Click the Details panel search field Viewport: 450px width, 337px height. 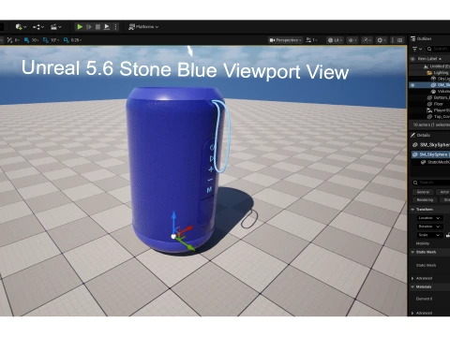[431, 183]
